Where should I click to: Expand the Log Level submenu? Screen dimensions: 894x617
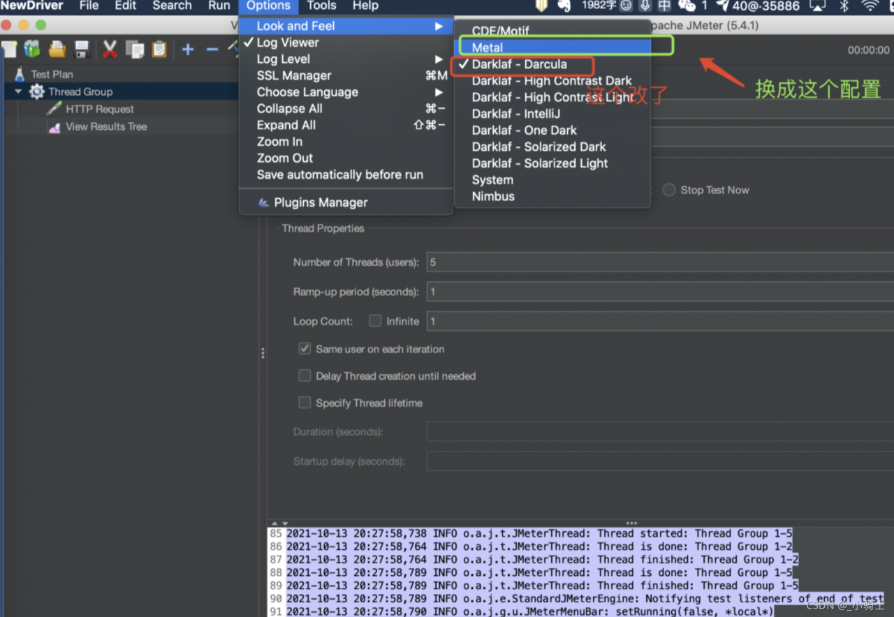click(346, 59)
